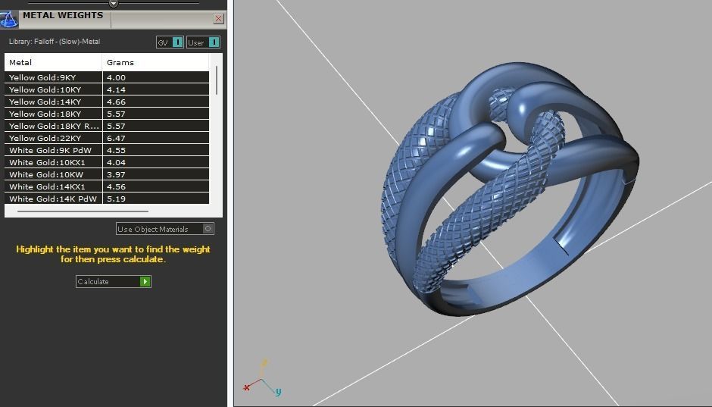The height and width of the screenshot is (407, 712).
Task: Enable Use Object Materials option
Action: coord(165,229)
